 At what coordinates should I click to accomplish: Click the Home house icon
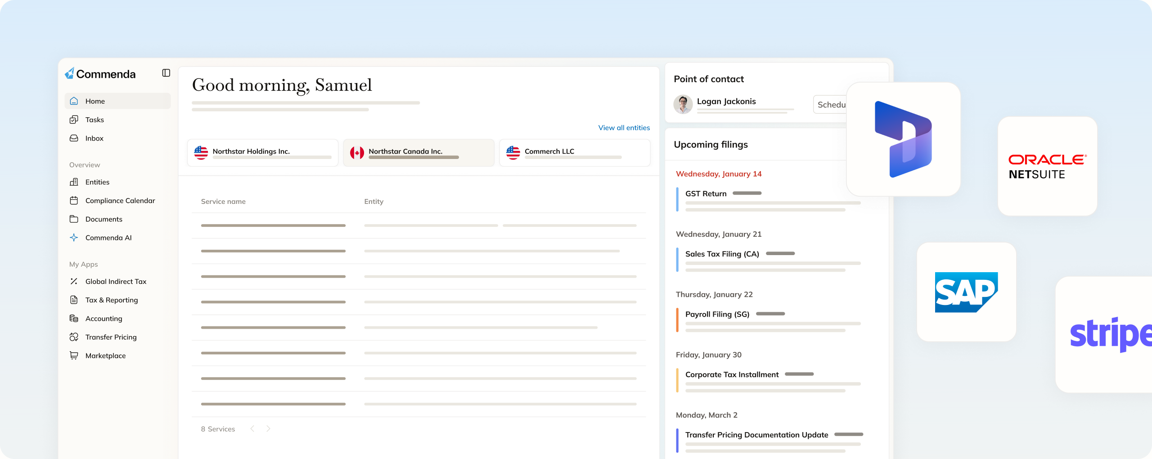(x=74, y=101)
